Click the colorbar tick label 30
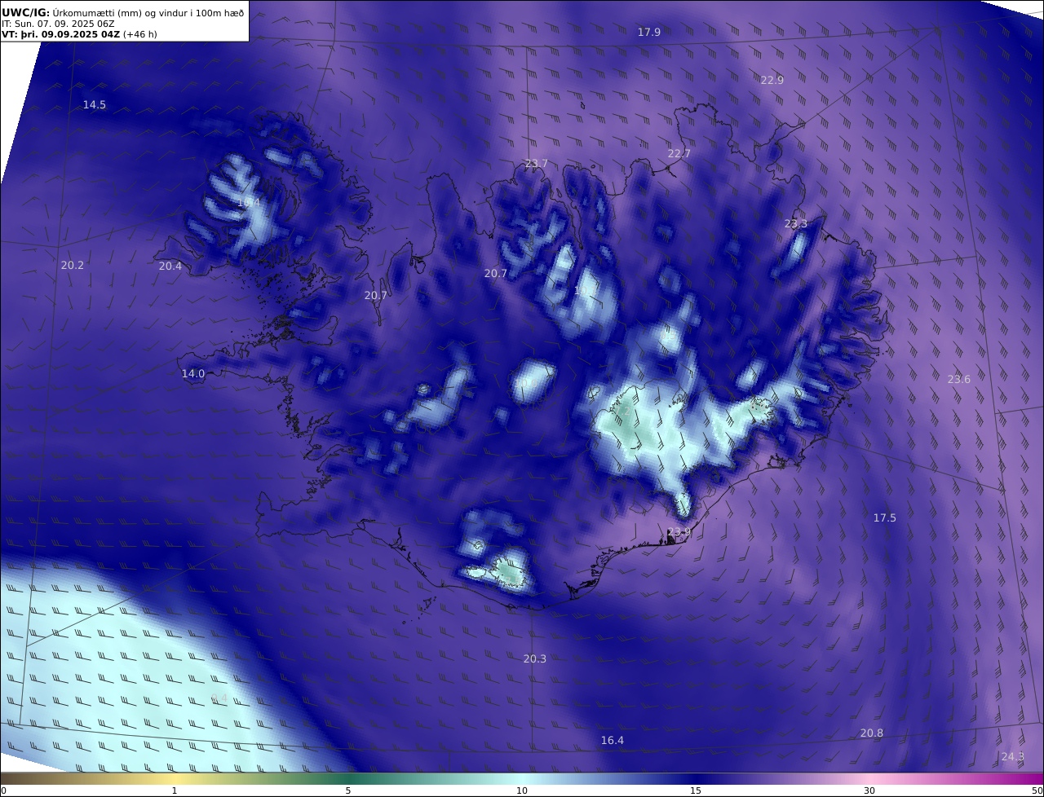Screen dimensions: 1044x797 869,790
